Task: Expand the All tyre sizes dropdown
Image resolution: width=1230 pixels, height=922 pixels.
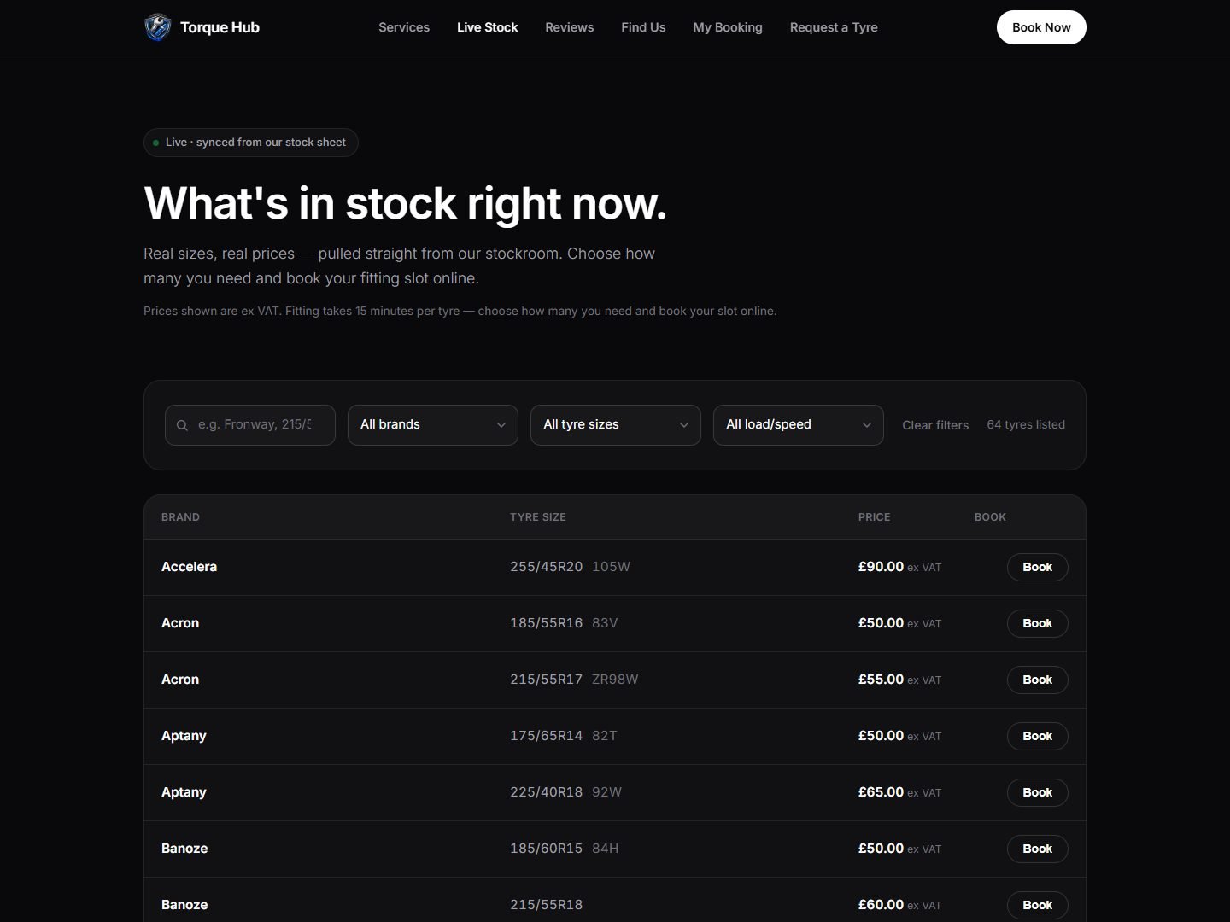Action: point(616,425)
